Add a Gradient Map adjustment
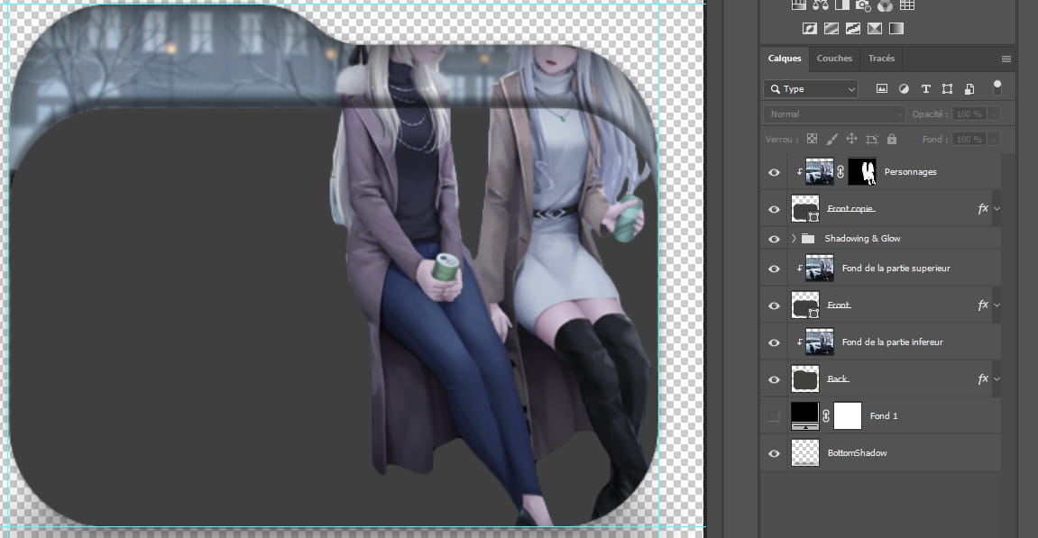 click(x=896, y=29)
